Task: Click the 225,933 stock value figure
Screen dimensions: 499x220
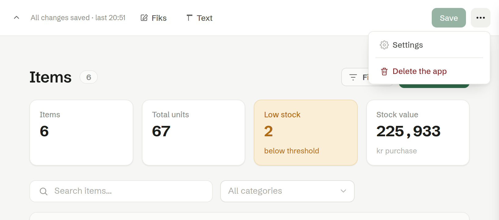Action: [408, 131]
